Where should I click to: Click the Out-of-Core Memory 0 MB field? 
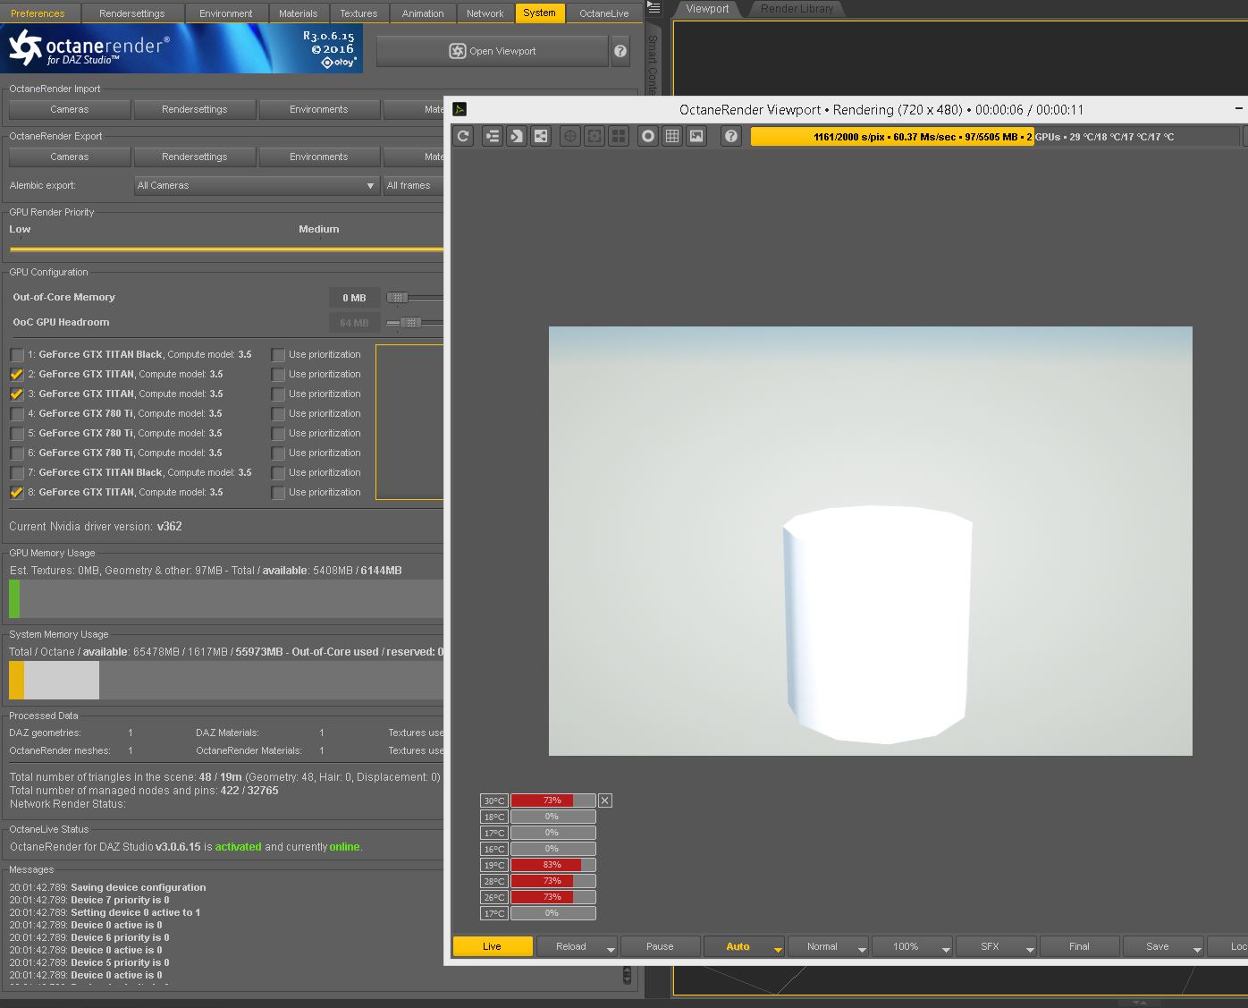(354, 298)
